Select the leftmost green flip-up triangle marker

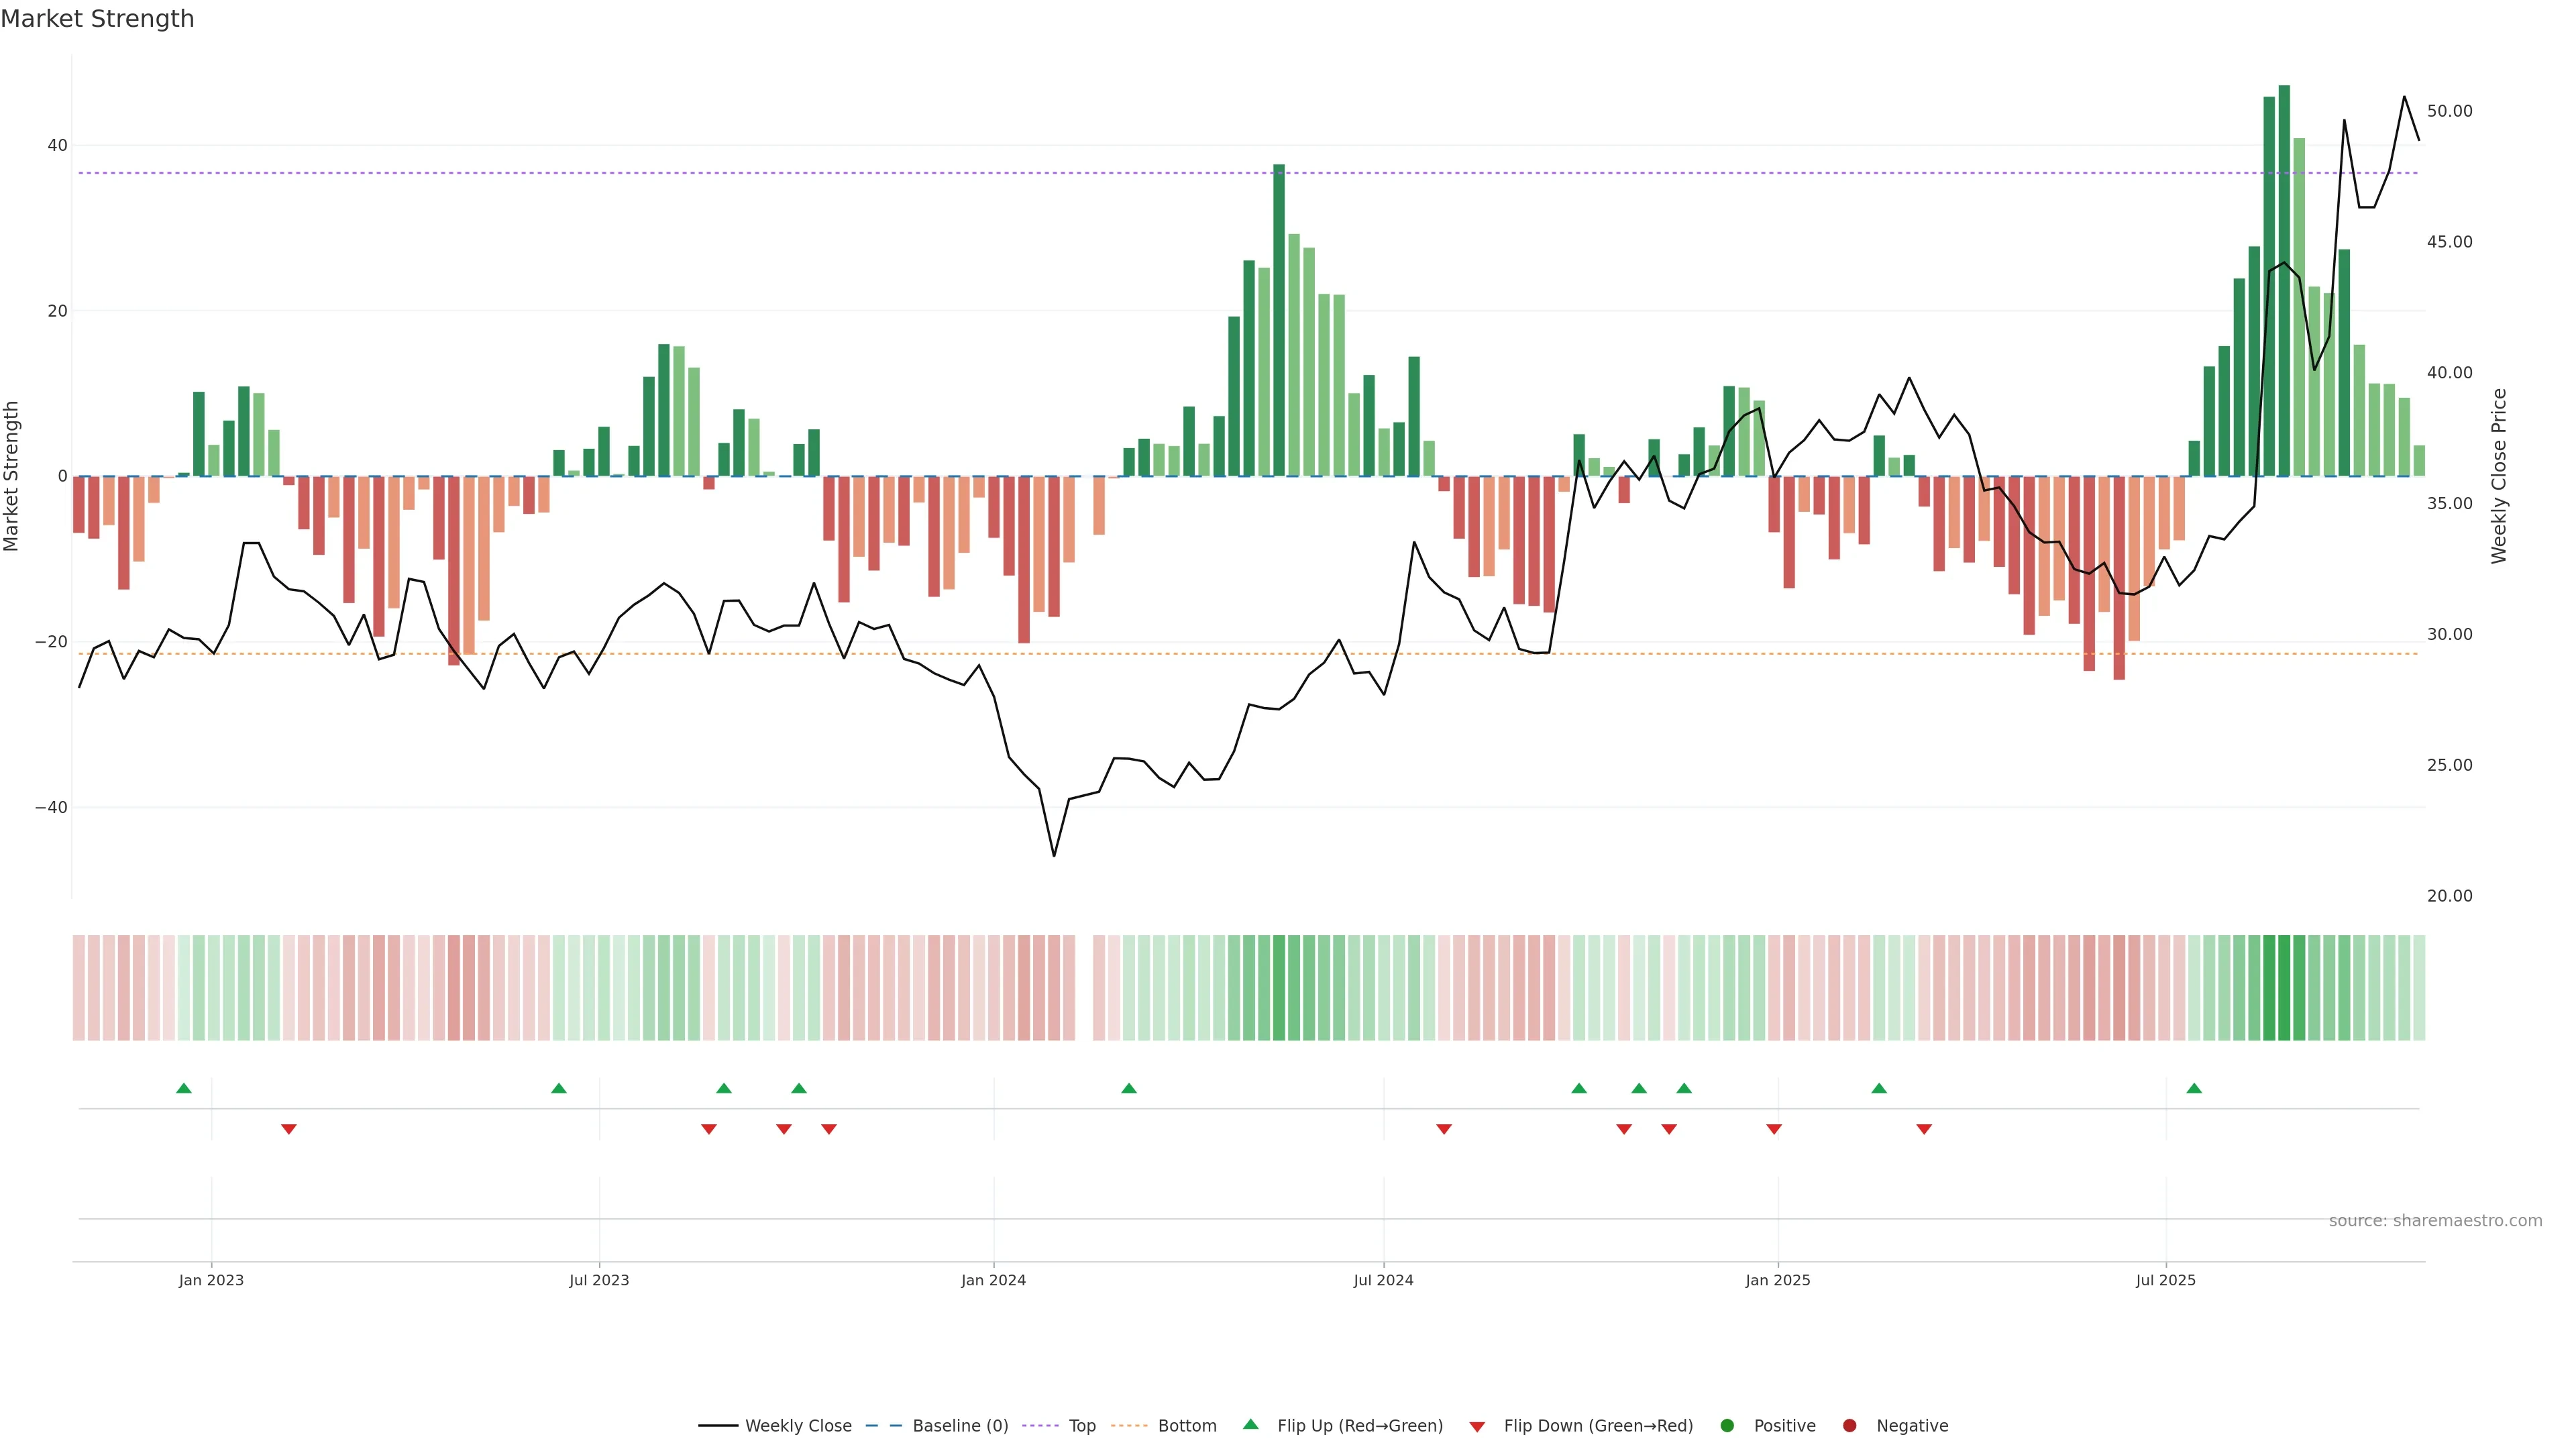(183, 1088)
